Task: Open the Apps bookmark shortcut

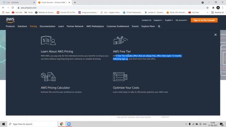Action: [x=6, y=12]
